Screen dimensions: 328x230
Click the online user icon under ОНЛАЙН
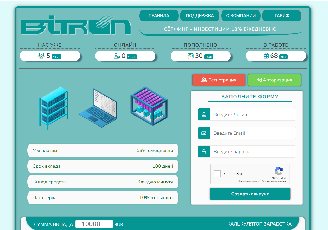point(117,56)
